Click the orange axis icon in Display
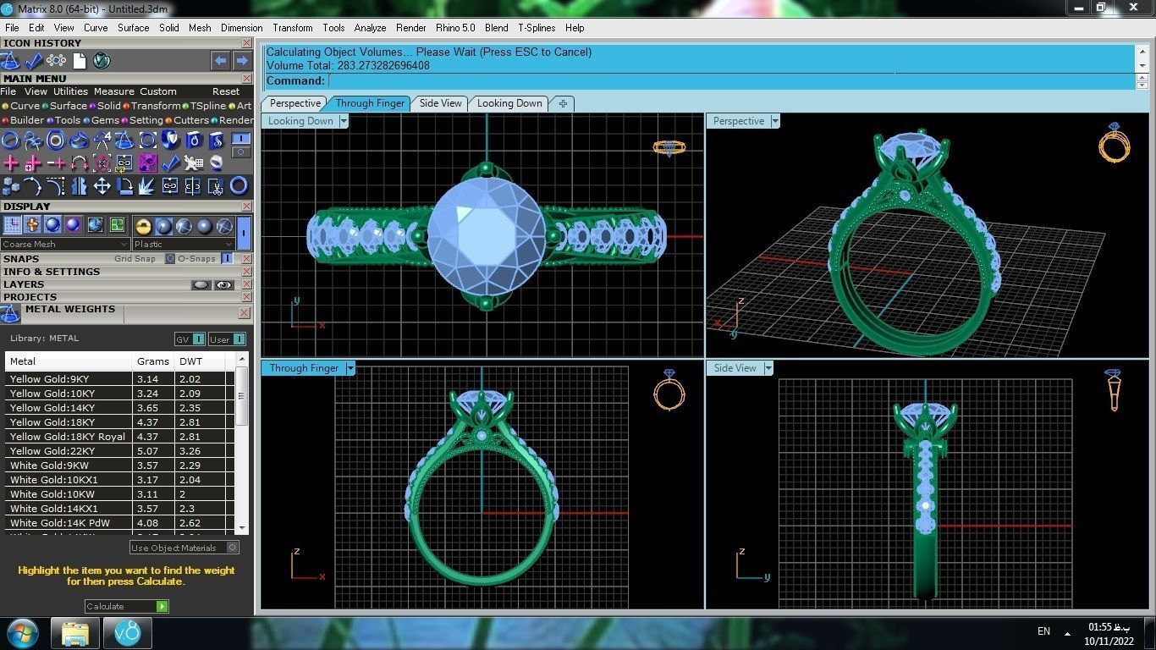Viewport: 1156px width, 650px height. [x=32, y=224]
